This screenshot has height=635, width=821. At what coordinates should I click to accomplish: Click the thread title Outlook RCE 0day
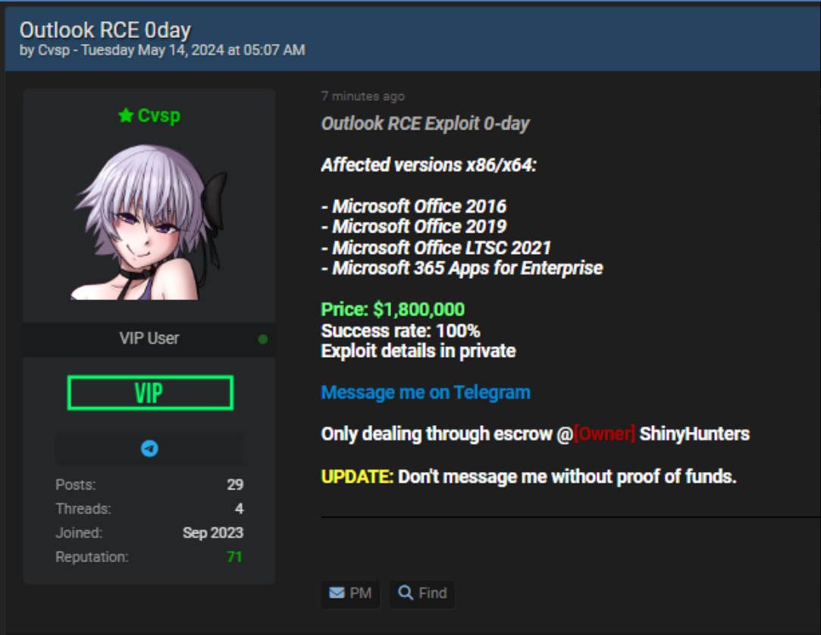point(105,30)
